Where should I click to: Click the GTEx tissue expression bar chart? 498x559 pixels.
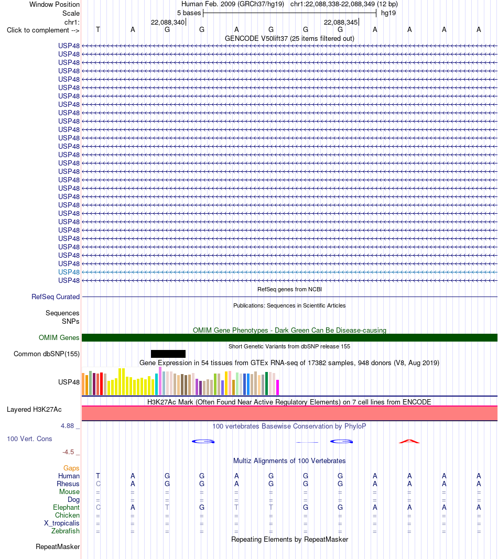pyautogui.click(x=180, y=381)
